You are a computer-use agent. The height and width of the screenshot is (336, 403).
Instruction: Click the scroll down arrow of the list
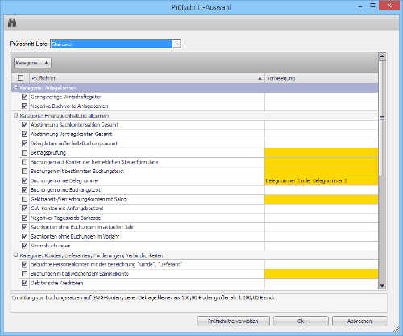[x=382, y=286]
